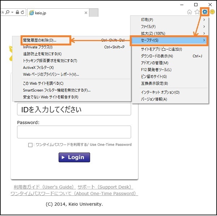Expand the 拡大(Z) zoom submenu
The height and width of the screenshot is (216, 217).
(x=170, y=34)
